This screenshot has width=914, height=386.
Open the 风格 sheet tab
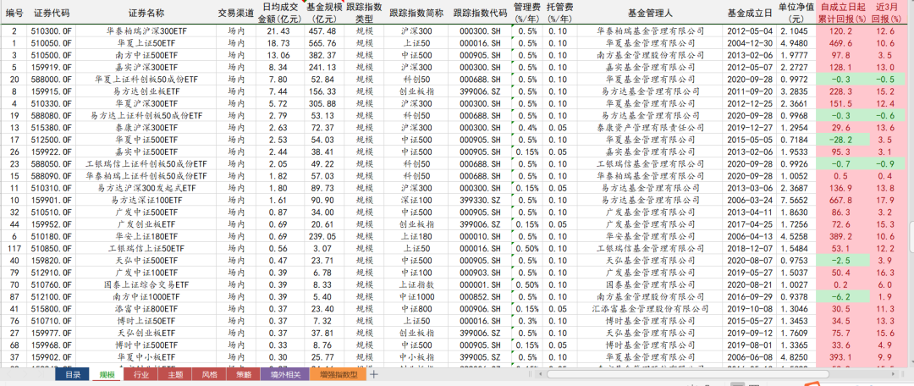pos(209,374)
